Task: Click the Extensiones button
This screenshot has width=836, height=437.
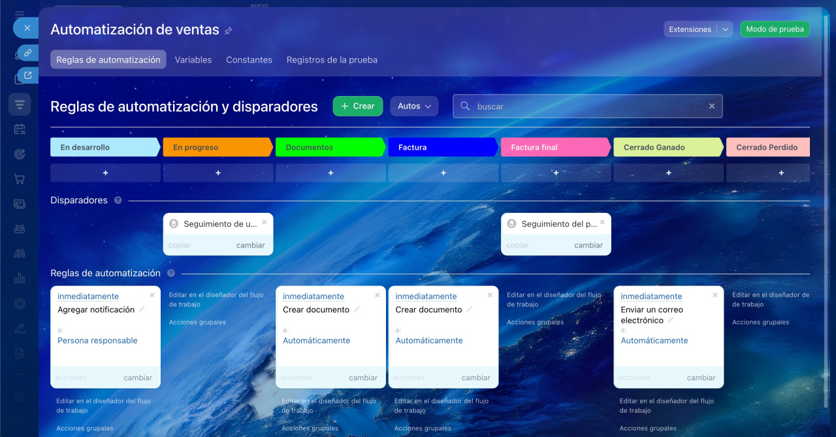Action: (x=690, y=29)
